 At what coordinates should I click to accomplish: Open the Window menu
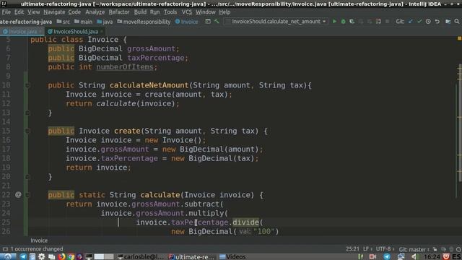point(205,12)
